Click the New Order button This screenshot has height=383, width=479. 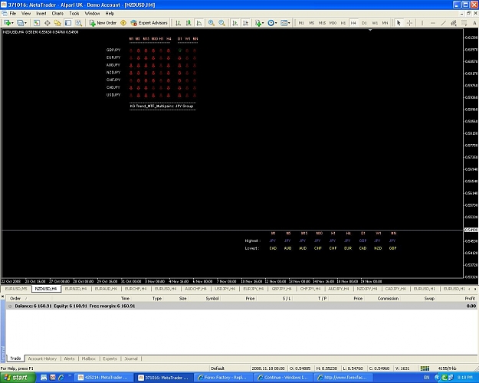103,23
